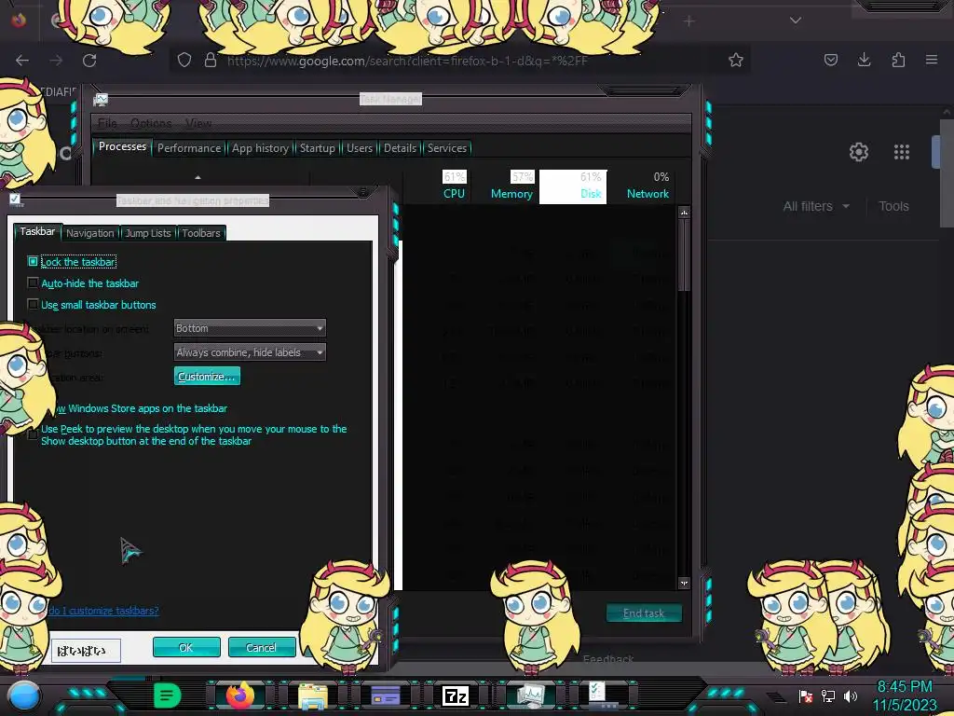Enable Use small taskbar buttons

pyautogui.click(x=33, y=305)
